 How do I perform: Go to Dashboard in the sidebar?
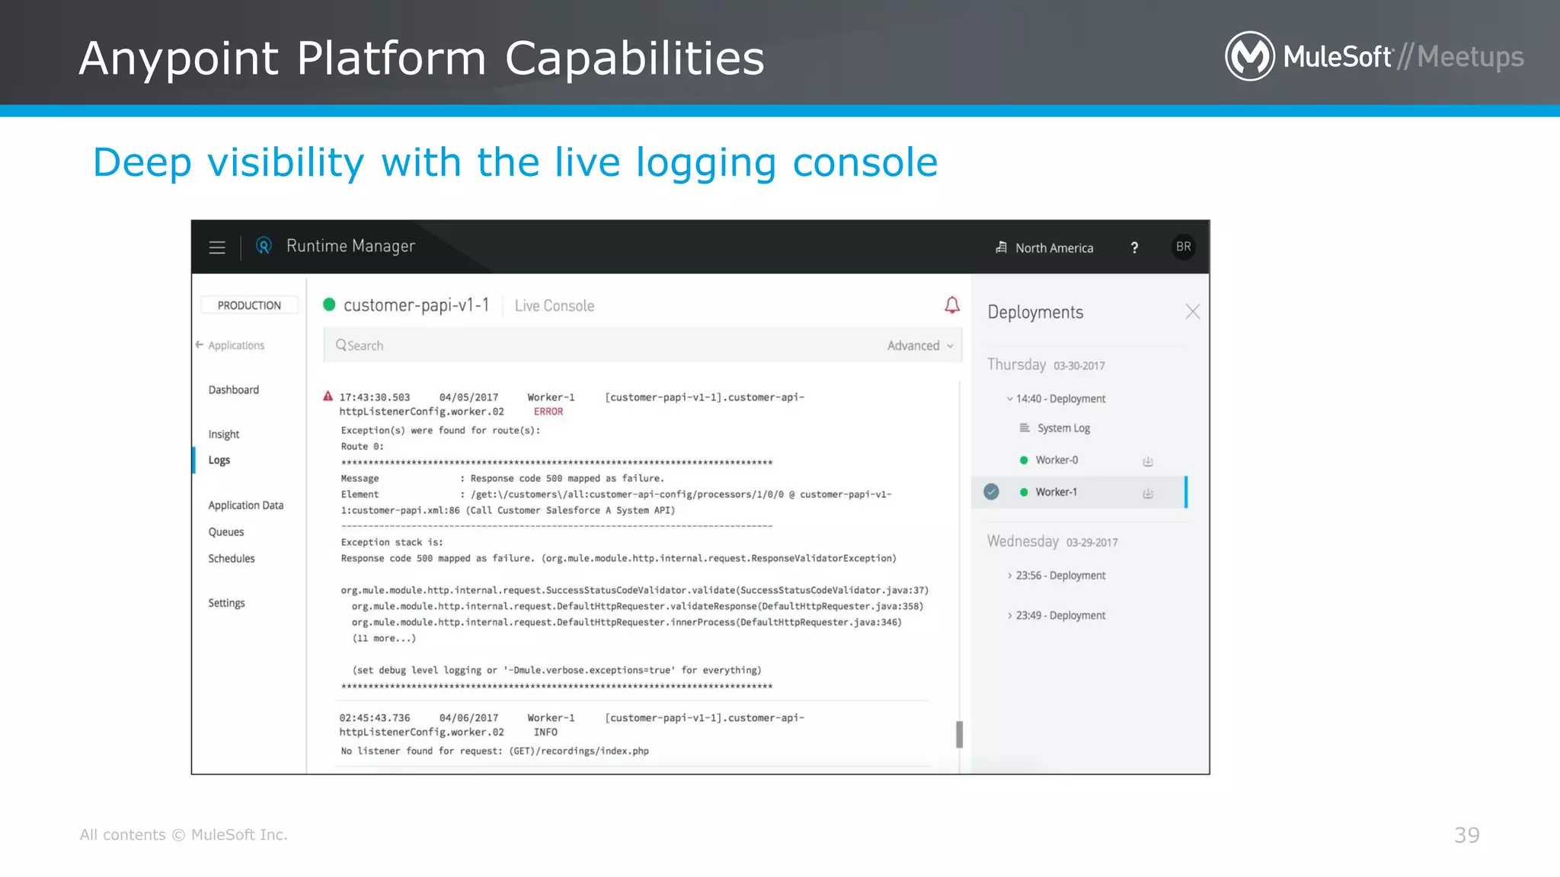234,390
